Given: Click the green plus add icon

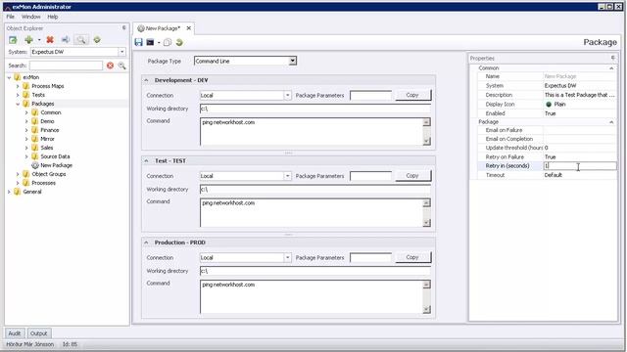Looking at the screenshot, I should [x=28, y=40].
